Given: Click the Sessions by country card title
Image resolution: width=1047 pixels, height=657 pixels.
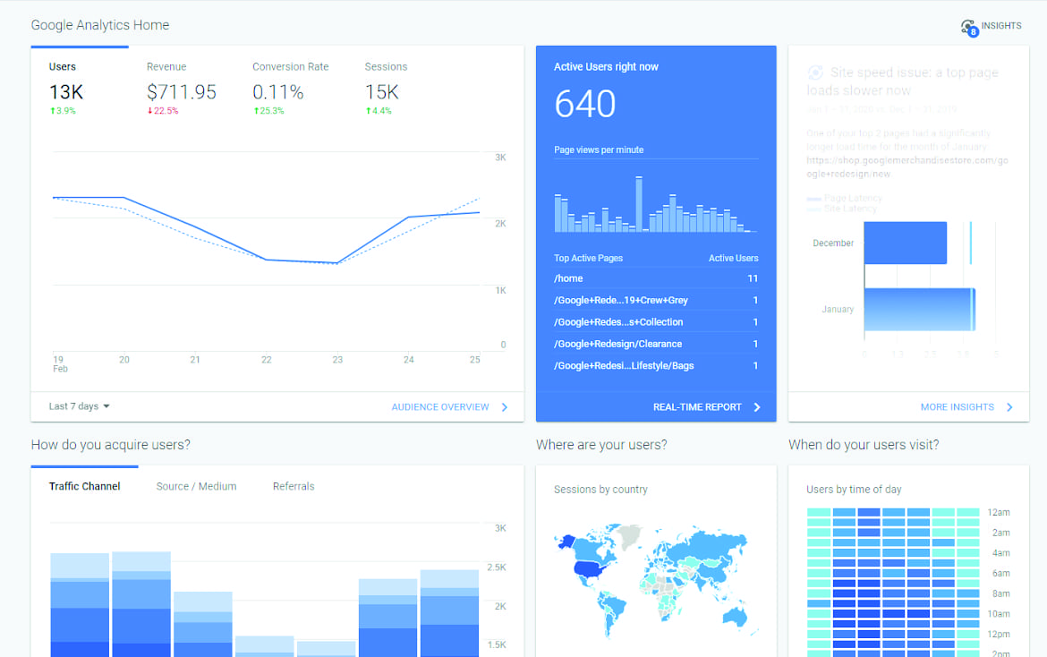Looking at the screenshot, I should [x=600, y=490].
